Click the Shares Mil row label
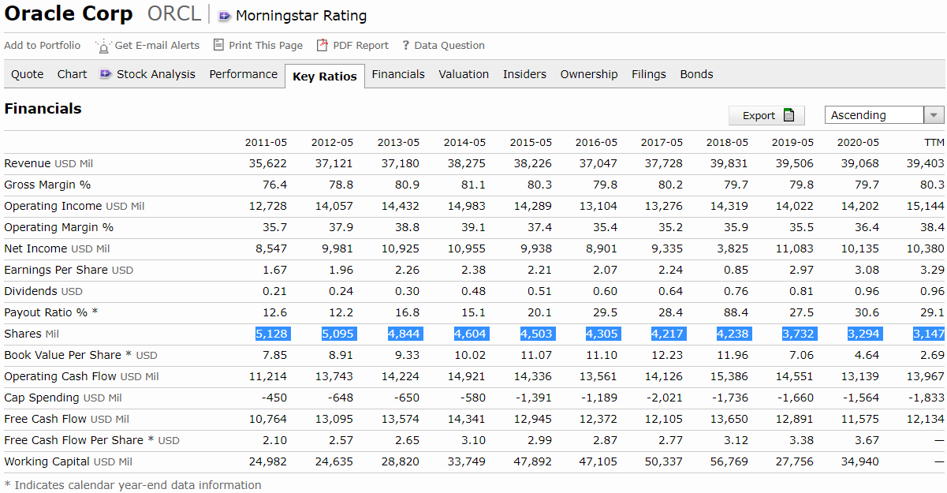Screen dimensions: 947x493 point(32,334)
